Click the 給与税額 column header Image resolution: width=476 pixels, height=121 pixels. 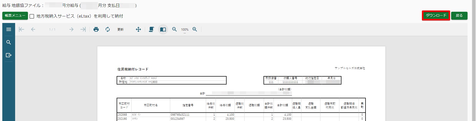(225, 105)
